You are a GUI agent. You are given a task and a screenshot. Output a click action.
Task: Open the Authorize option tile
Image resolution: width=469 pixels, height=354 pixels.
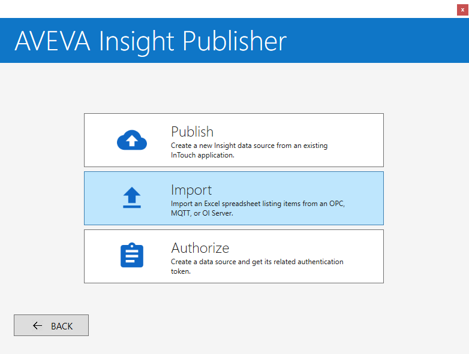[x=234, y=256]
